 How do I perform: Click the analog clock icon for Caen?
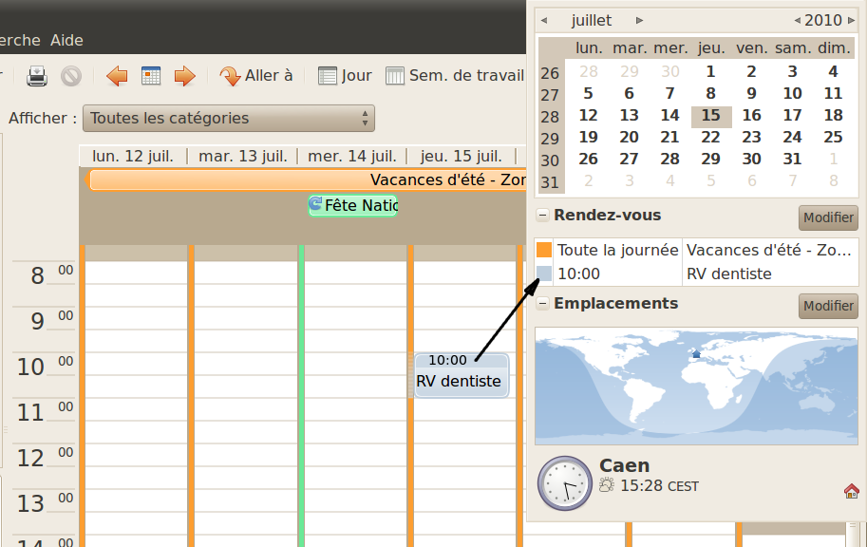click(x=564, y=482)
